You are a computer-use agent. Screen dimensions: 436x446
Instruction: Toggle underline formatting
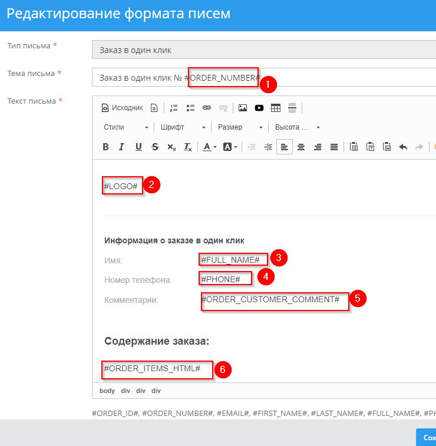138,147
